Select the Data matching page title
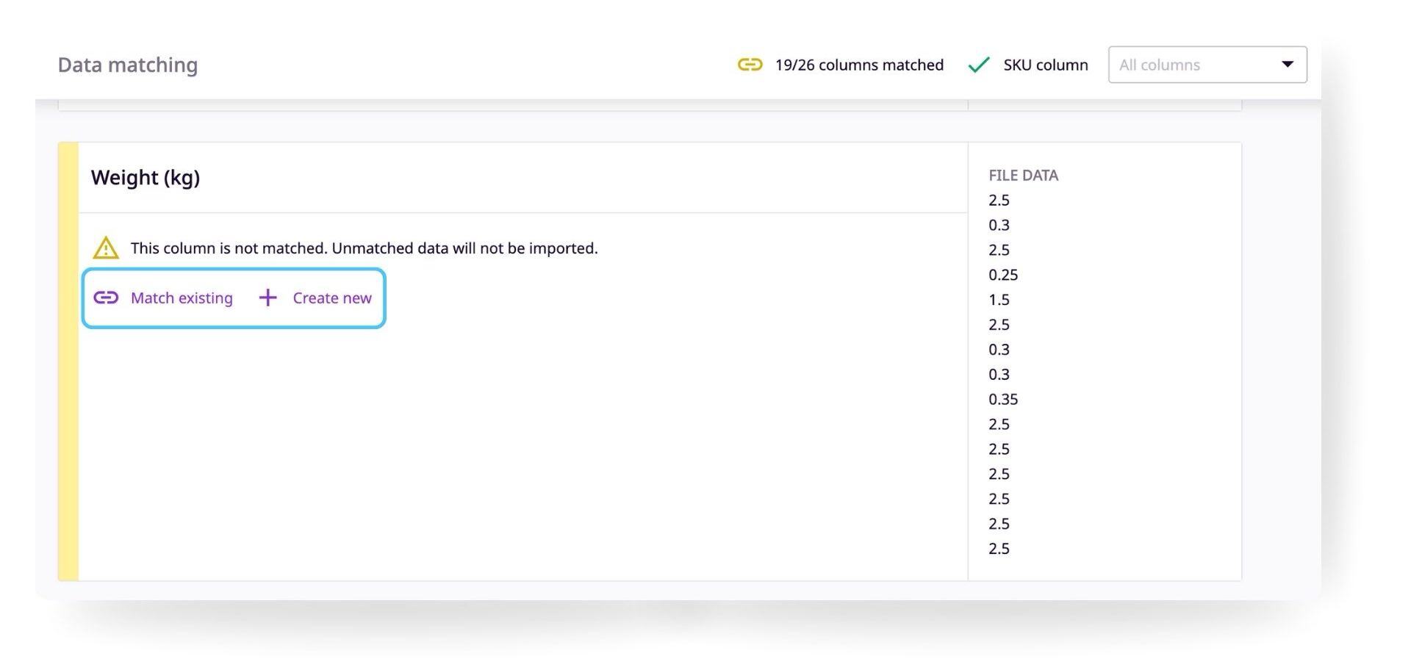The height and width of the screenshot is (670, 1411). (x=127, y=65)
